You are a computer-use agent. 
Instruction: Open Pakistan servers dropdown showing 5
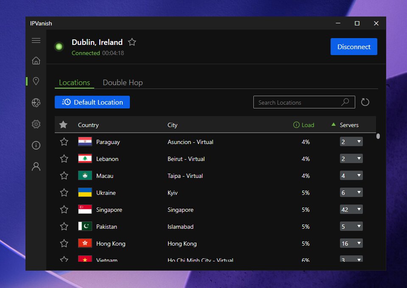click(x=351, y=226)
